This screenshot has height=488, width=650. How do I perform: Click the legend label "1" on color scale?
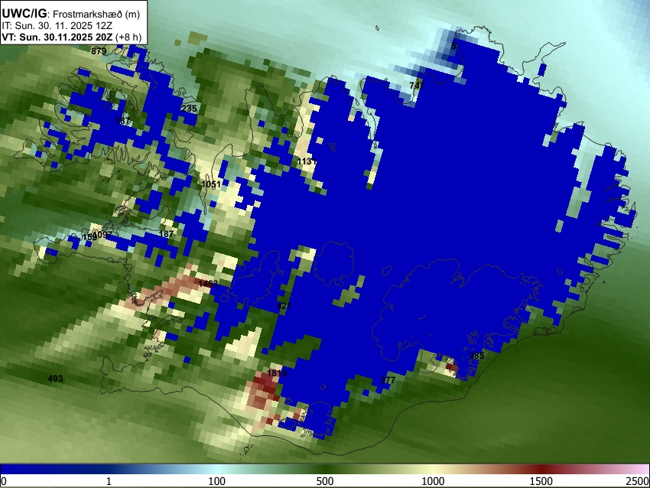(109, 481)
